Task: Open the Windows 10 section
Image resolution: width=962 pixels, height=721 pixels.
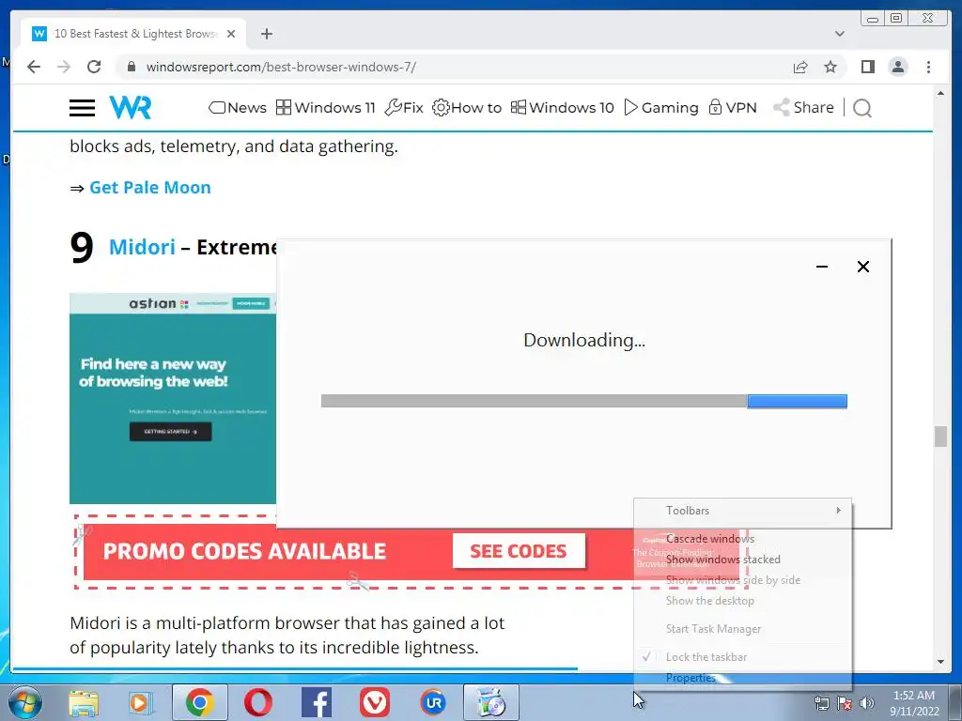Action: pos(562,108)
